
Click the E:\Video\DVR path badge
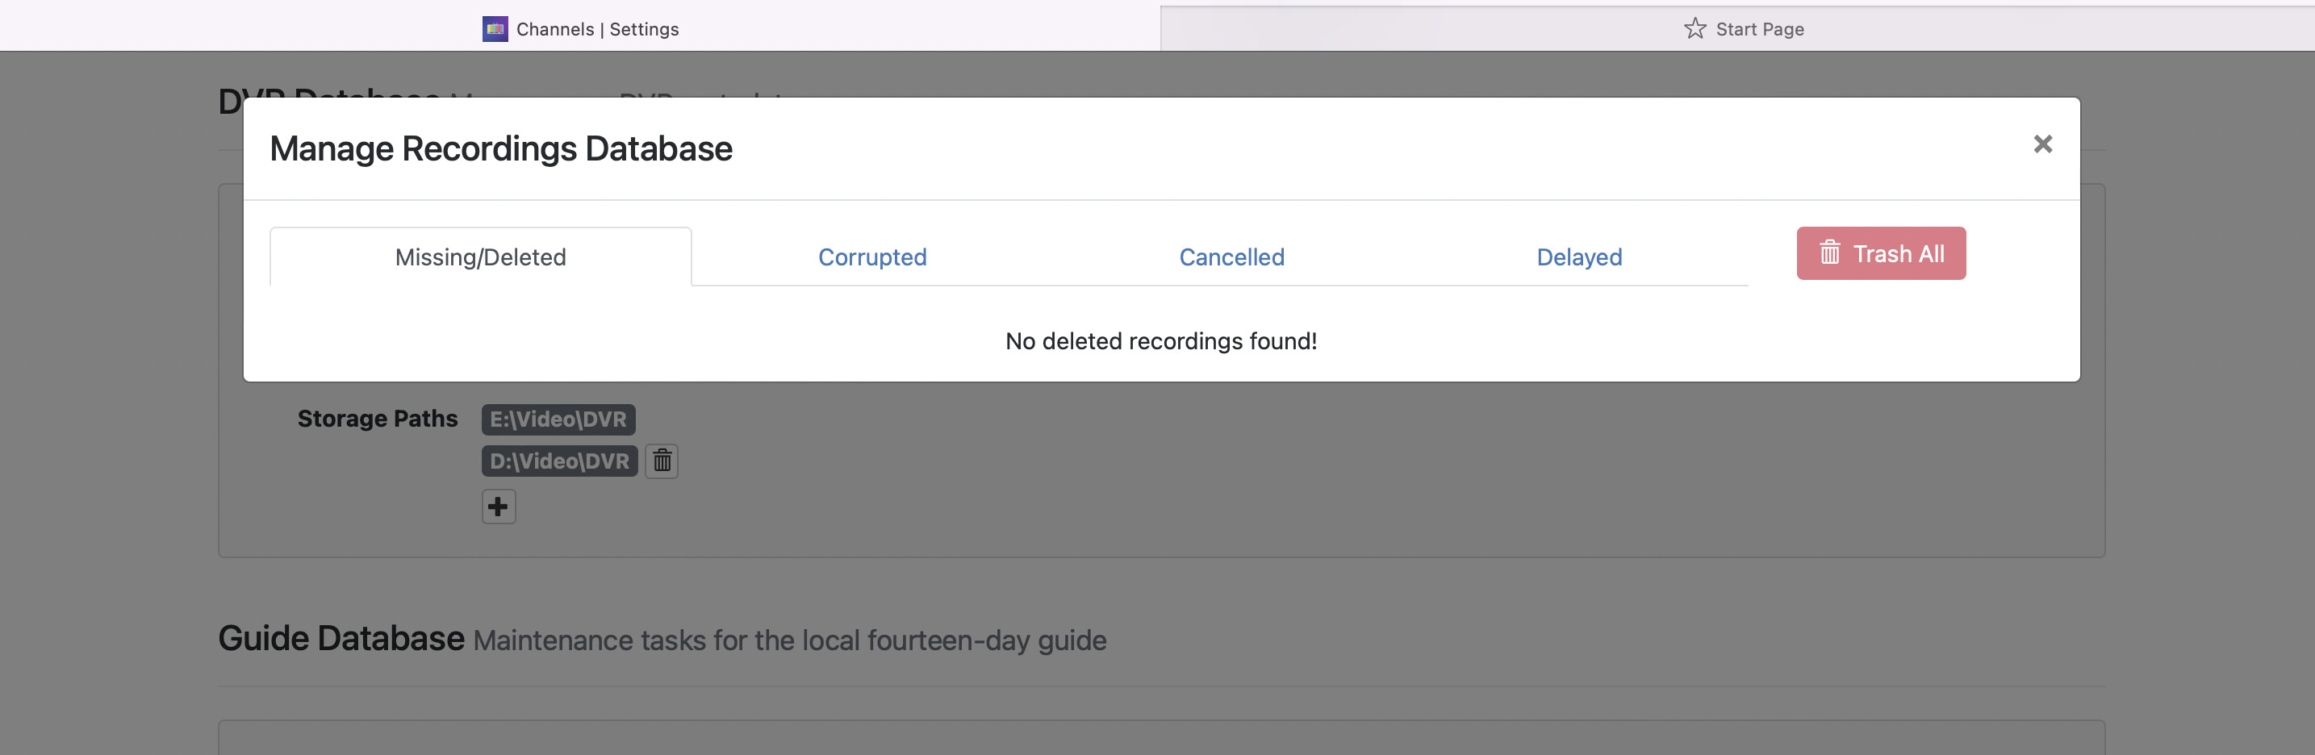(x=558, y=419)
